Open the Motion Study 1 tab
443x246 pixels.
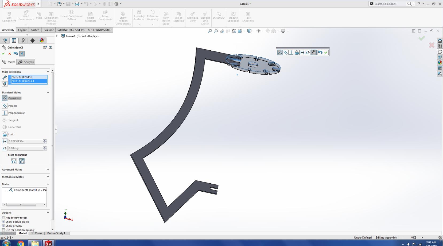tap(56, 233)
